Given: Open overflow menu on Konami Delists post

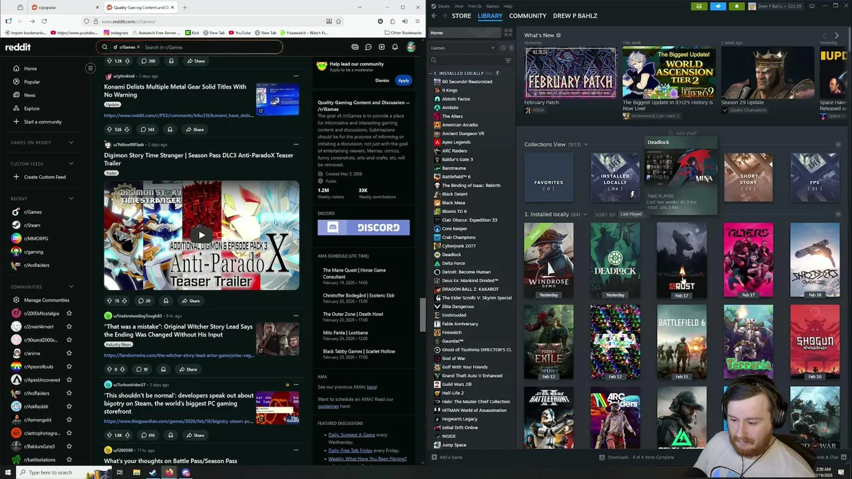Looking at the screenshot, I should (x=296, y=75).
